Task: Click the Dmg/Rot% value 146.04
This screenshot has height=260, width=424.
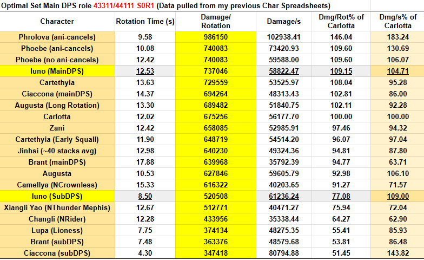Action: pyautogui.click(x=341, y=37)
